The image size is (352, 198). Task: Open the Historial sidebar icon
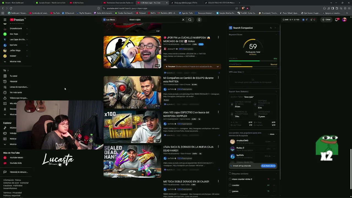coord(5,81)
